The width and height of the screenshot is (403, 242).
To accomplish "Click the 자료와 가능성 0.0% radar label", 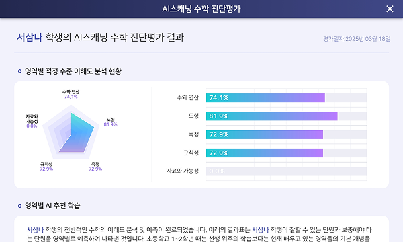I will click(32, 121).
